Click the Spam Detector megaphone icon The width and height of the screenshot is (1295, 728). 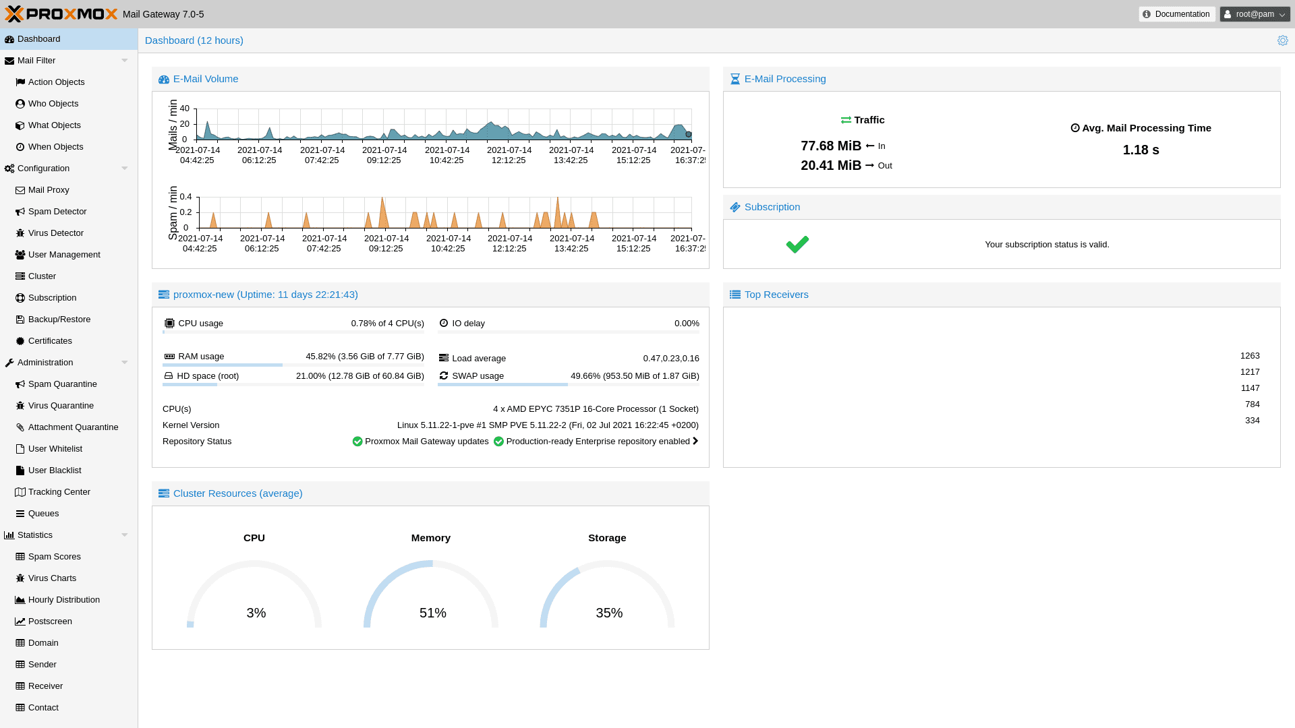tap(20, 212)
